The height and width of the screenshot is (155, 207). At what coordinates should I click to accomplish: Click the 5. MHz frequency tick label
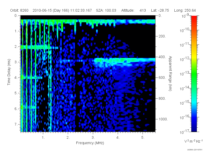coord(143,138)
